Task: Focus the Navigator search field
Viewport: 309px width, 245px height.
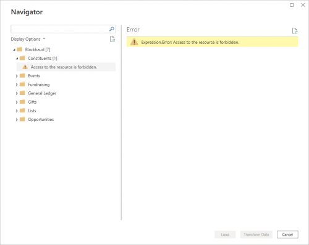Action: pyautogui.click(x=60, y=29)
